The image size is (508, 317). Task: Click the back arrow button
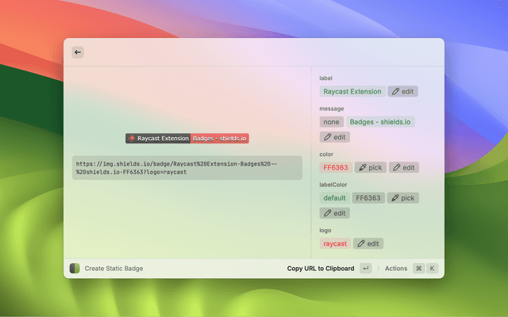[78, 52]
